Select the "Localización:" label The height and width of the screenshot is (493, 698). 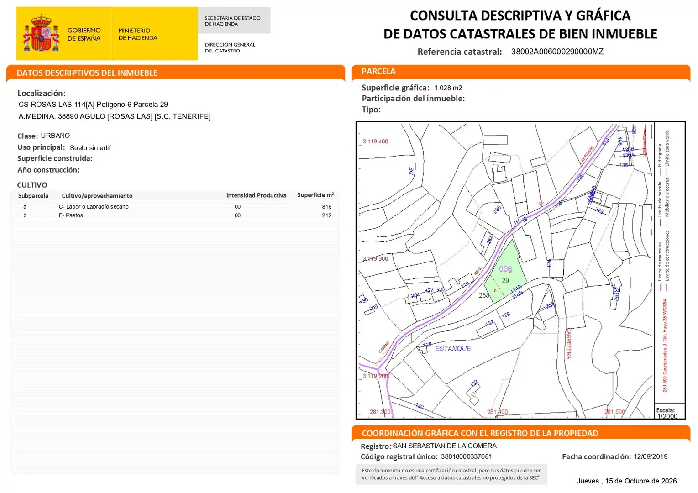(x=42, y=93)
